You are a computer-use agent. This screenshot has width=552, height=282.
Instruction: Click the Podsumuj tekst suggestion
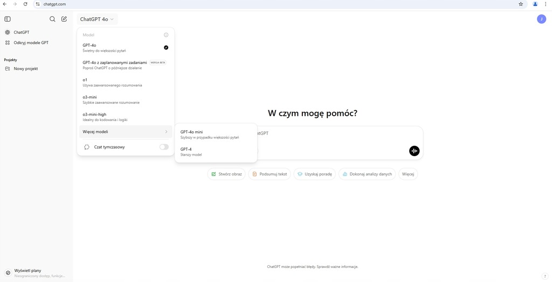coord(270,174)
